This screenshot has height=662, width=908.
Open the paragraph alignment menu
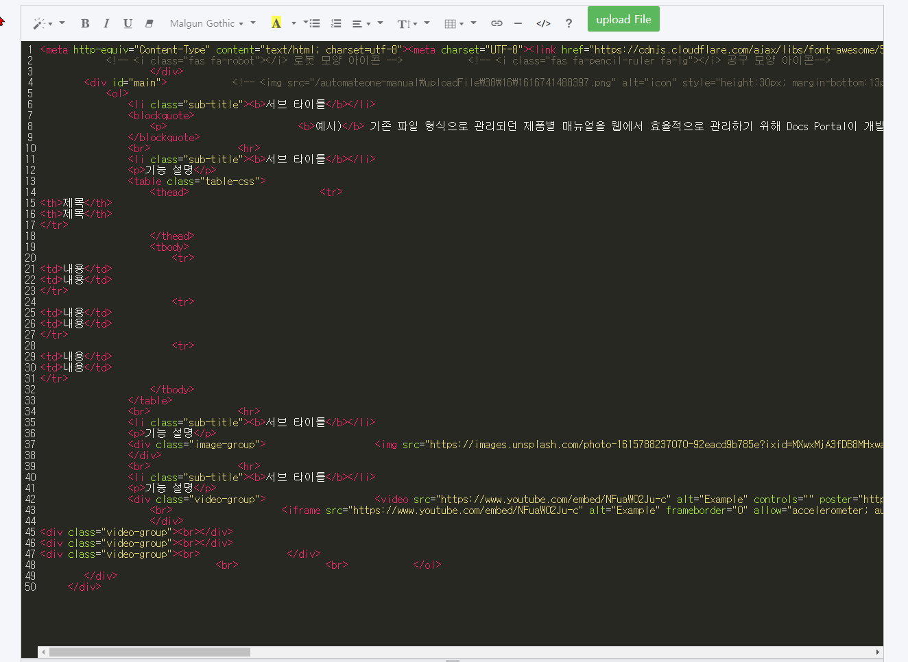pos(361,23)
